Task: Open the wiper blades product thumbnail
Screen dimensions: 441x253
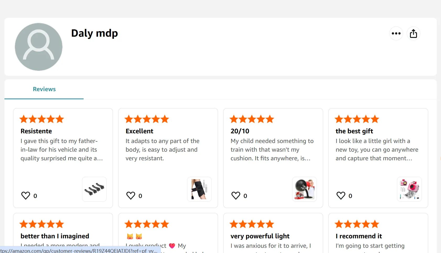Action: (94, 189)
